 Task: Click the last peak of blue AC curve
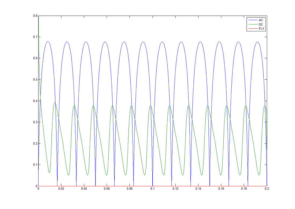[x=257, y=42]
